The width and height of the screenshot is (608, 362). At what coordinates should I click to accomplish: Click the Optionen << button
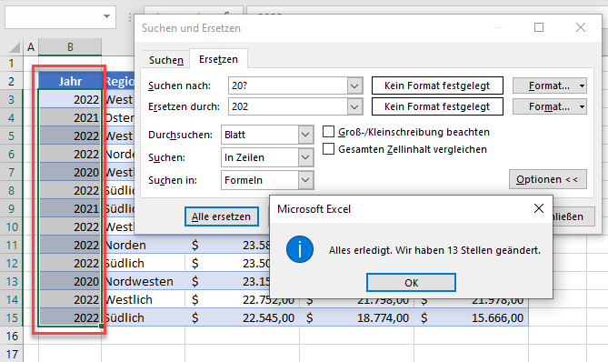click(x=547, y=179)
